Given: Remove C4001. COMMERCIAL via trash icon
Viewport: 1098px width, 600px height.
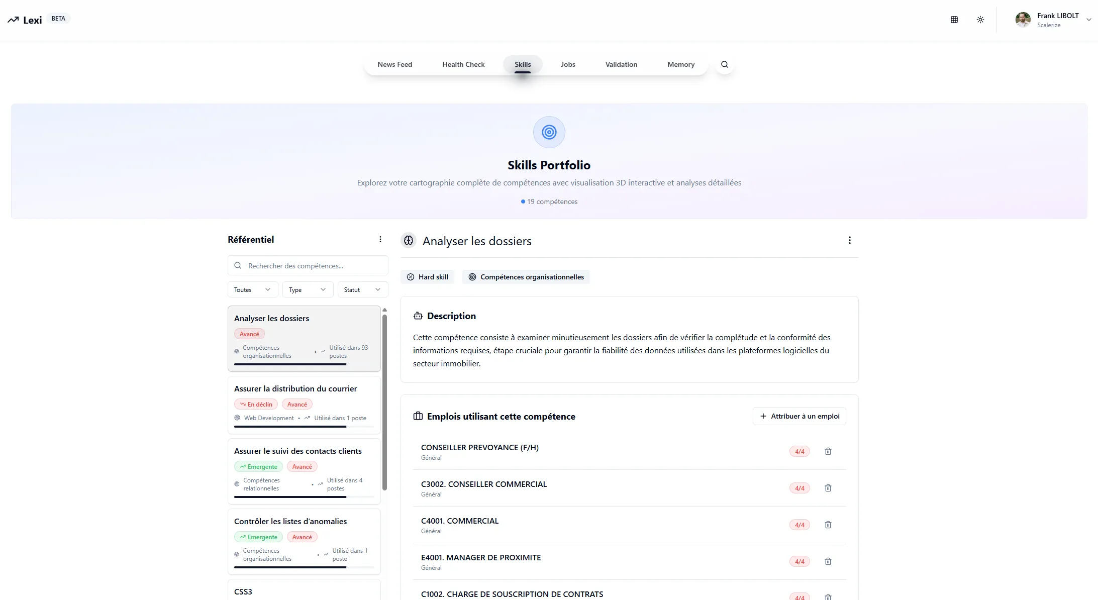Looking at the screenshot, I should pos(828,525).
